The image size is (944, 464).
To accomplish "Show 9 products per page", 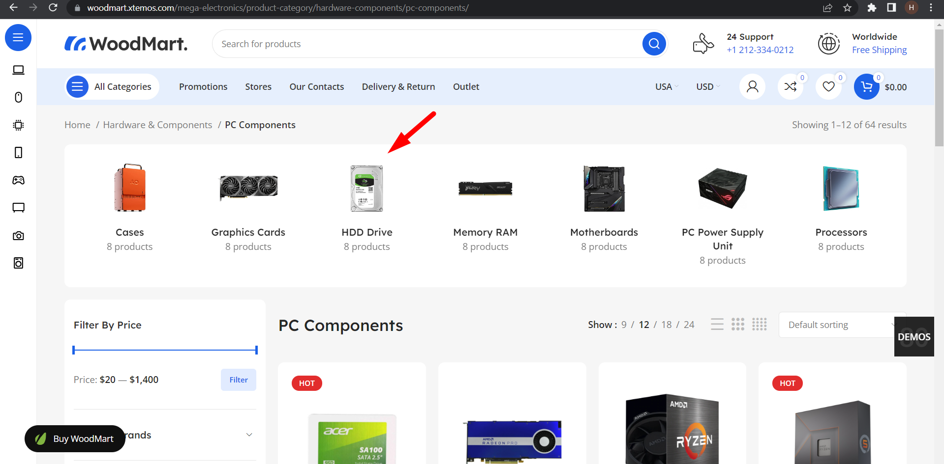I will click(x=624, y=325).
